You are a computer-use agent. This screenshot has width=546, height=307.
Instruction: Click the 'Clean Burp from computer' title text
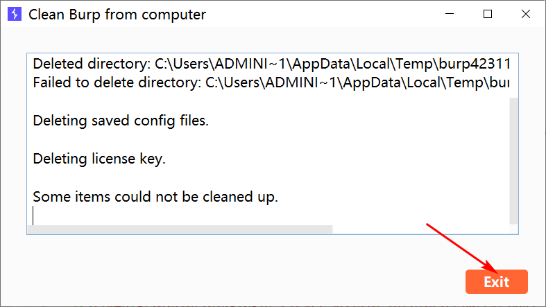pyautogui.click(x=117, y=15)
